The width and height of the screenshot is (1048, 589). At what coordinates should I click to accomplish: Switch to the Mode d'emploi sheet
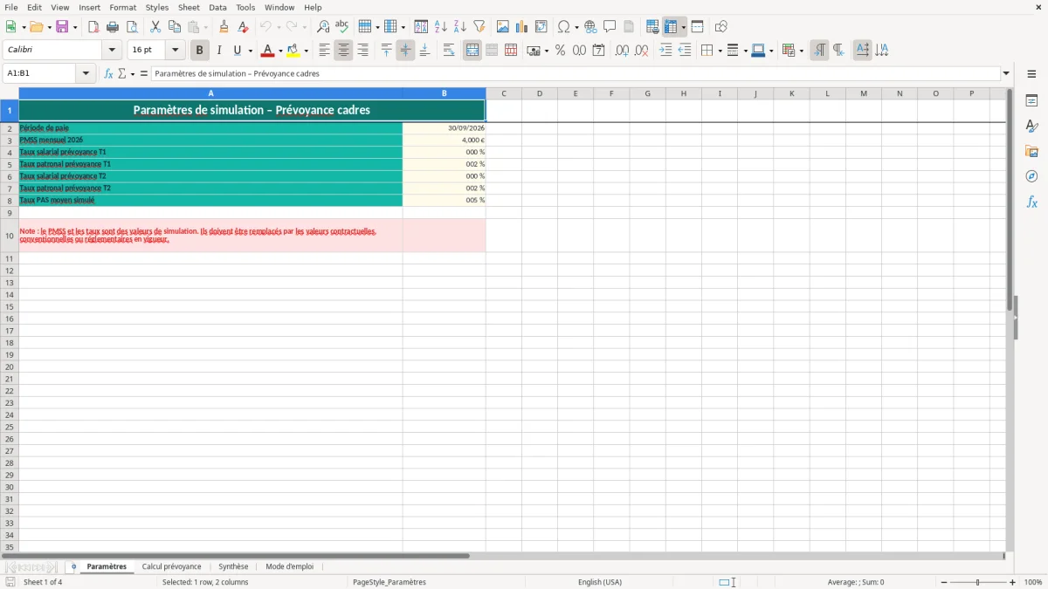(x=289, y=566)
